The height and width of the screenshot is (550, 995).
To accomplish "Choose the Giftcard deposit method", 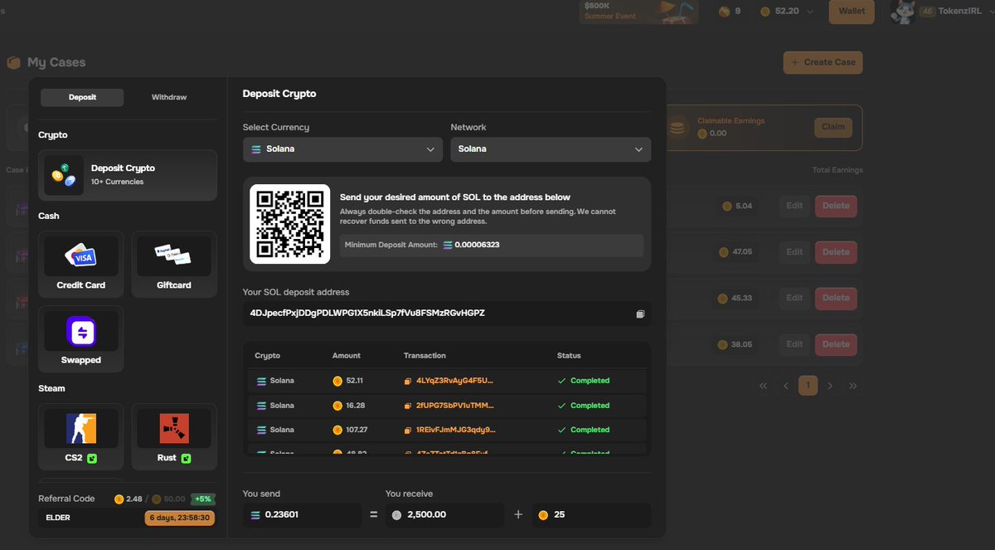I will point(174,265).
